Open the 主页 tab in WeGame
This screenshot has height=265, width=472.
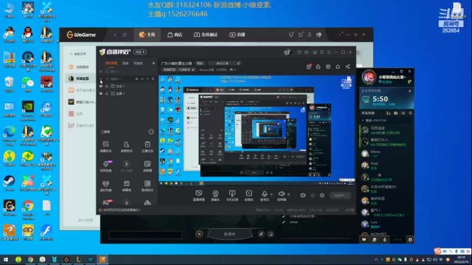click(147, 35)
